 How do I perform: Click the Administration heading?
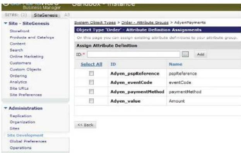[26, 108]
